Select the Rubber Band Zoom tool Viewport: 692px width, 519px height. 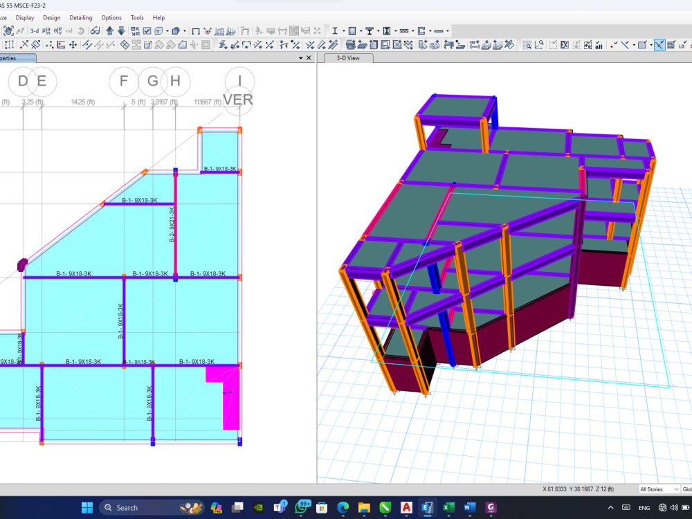point(528,45)
